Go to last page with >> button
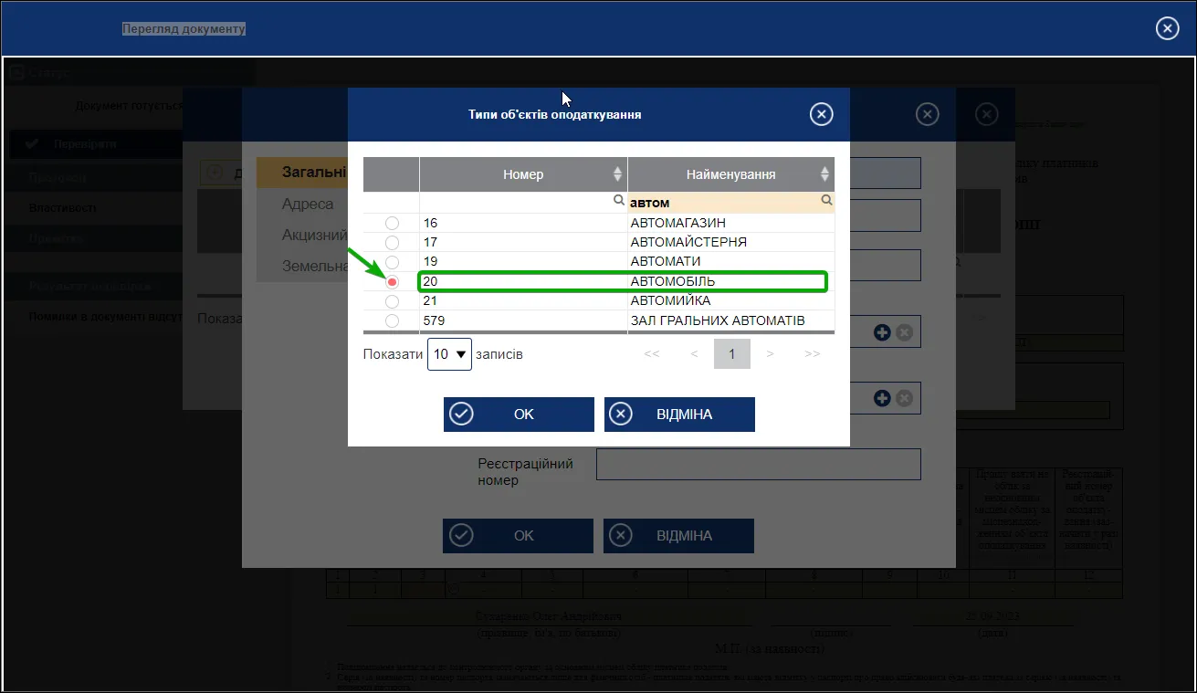The height and width of the screenshot is (693, 1197). tap(812, 354)
